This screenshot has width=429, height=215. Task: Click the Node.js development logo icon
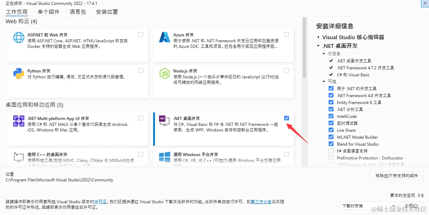(x=164, y=74)
